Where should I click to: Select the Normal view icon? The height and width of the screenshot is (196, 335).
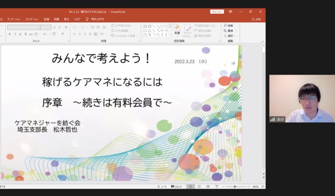(x=191, y=186)
